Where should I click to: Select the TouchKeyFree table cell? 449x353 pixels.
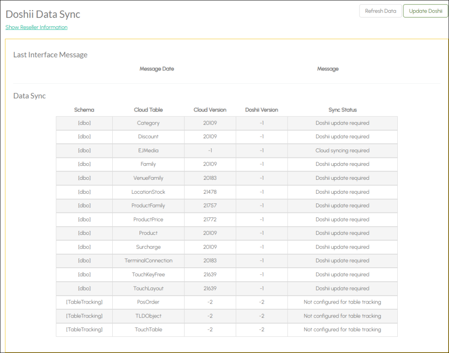coord(148,275)
